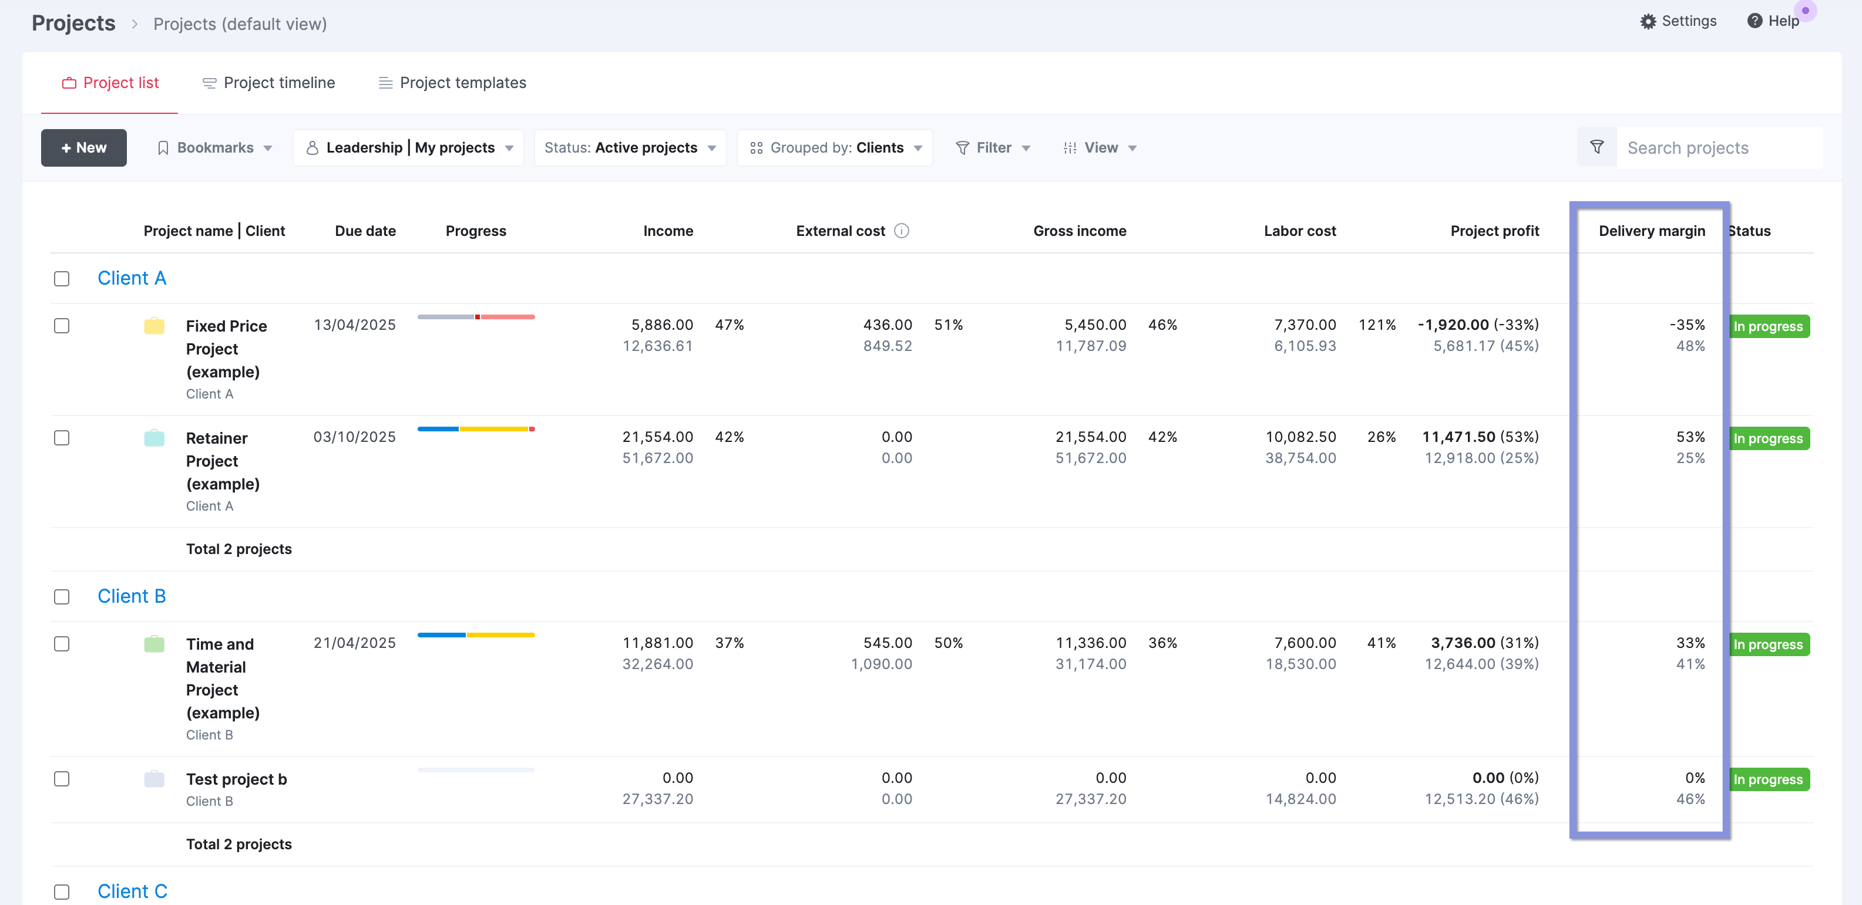
Task: Expand the Grouped by: Clients dropdown
Action: [x=835, y=147]
